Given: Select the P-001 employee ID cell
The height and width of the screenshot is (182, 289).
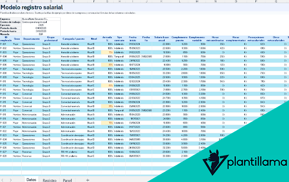Looking at the screenshot, I should 6,44.
